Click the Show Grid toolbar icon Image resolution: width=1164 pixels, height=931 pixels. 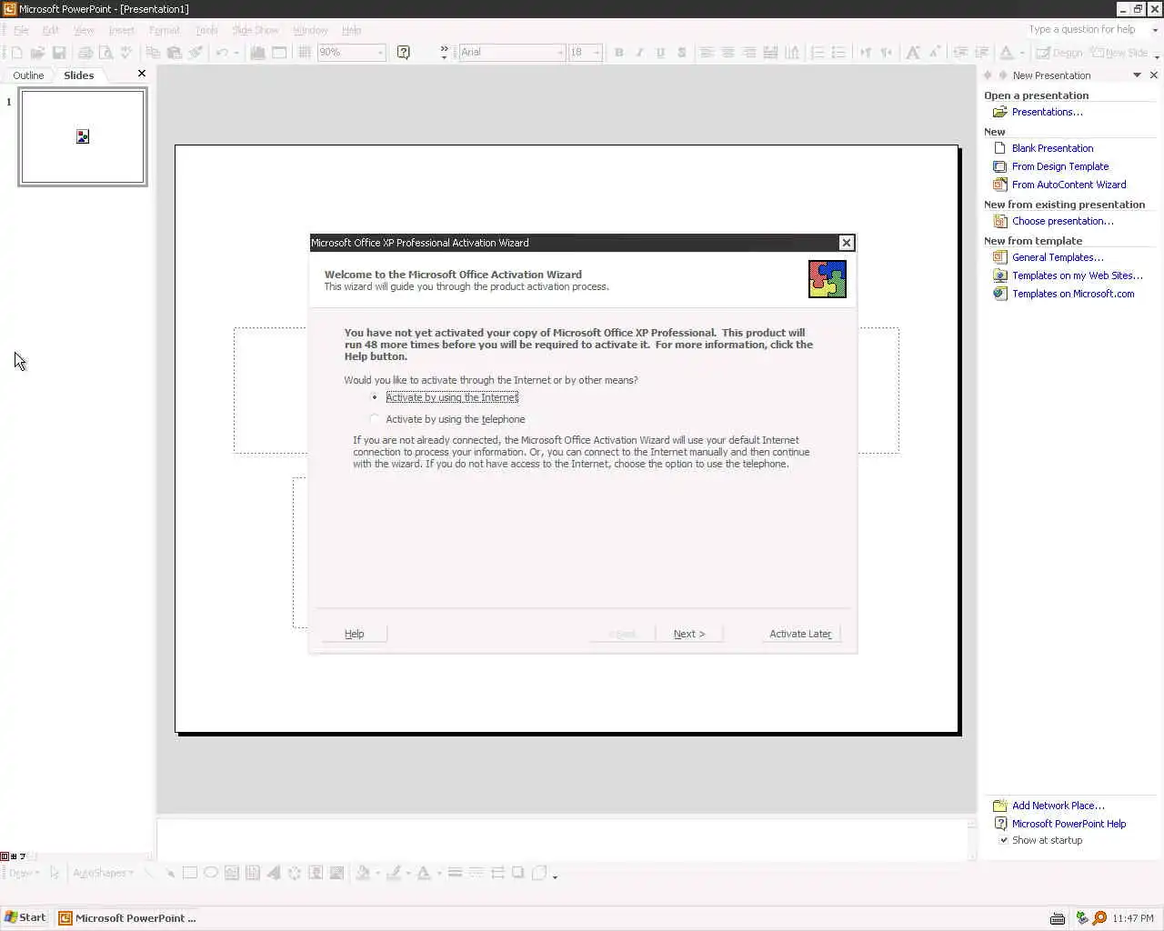click(x=305, y=53)
